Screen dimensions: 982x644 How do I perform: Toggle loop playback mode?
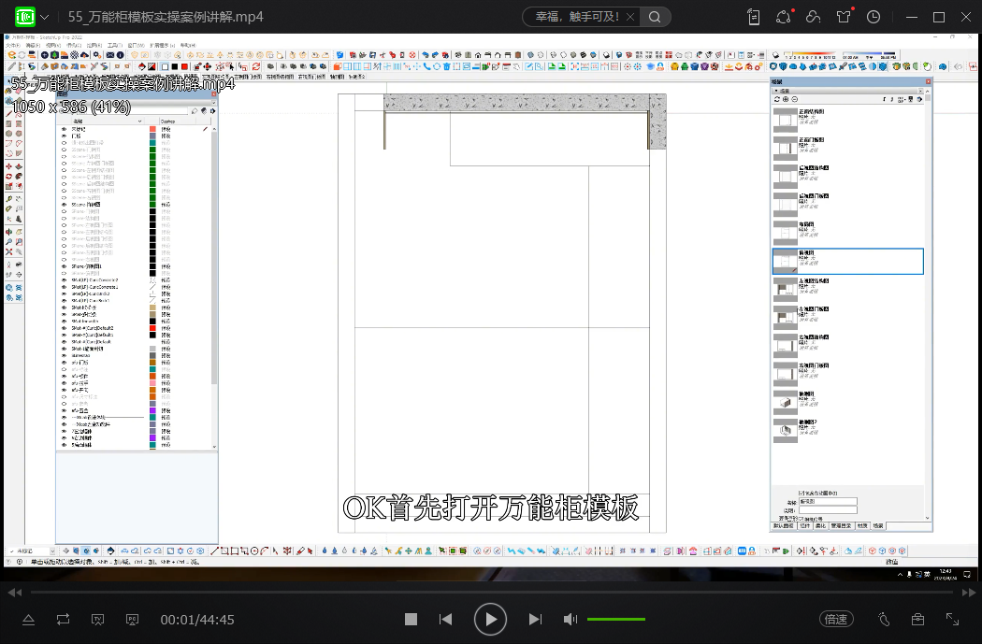pos(63,620)
